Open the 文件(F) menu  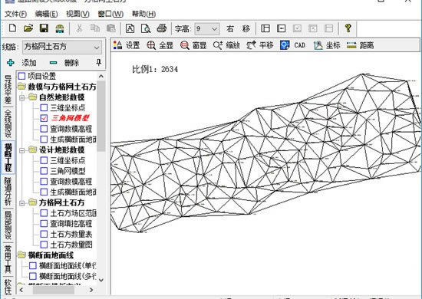point(15,14)
